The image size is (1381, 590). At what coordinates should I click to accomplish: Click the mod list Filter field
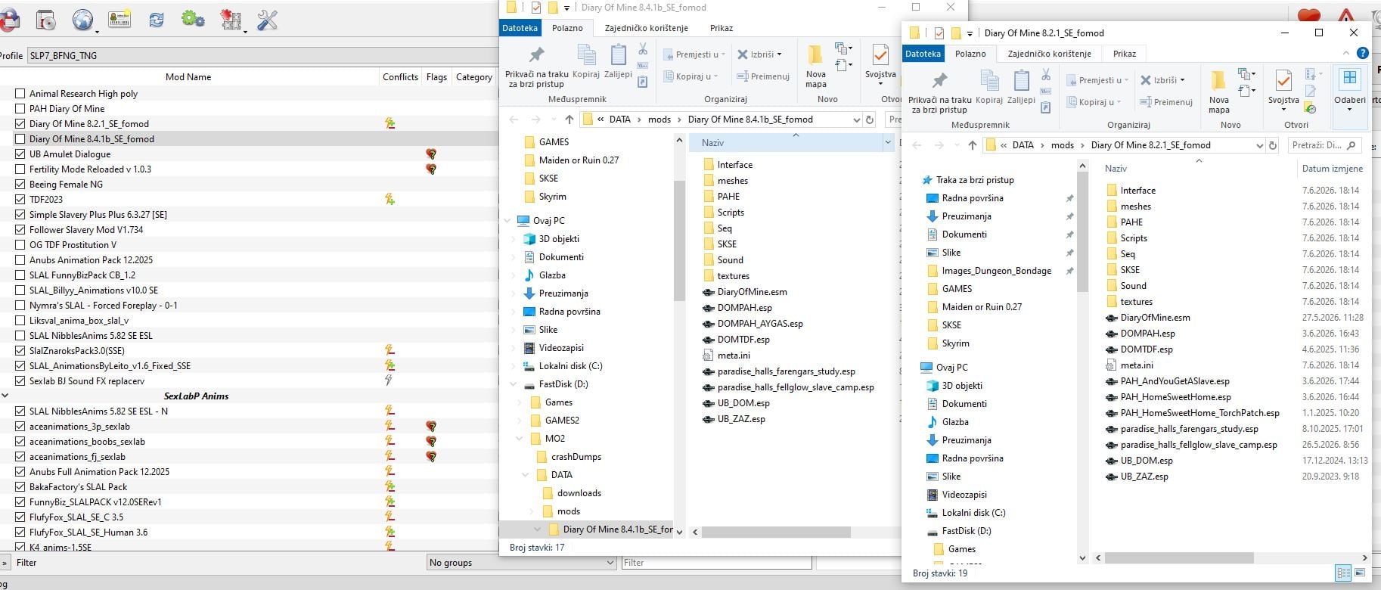(716, 563)
